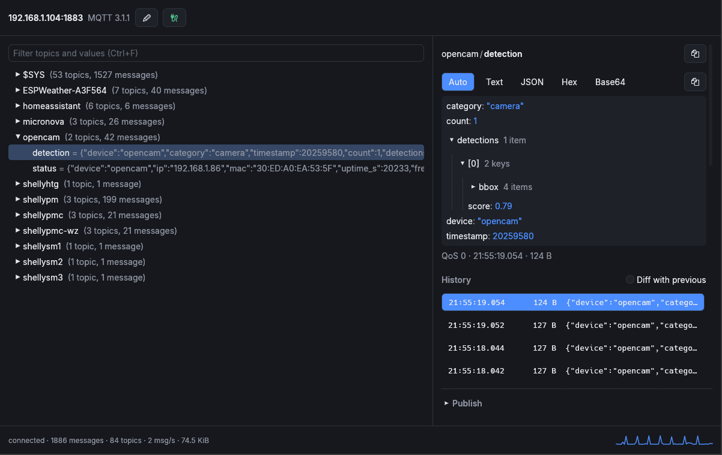Select history entry at 21:55:19.054
The height and width of the screenshot is (455, 722).
[x=572, y=303]
